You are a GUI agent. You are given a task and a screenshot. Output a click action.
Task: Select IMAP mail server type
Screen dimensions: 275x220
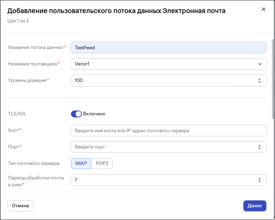click(81, 164)
